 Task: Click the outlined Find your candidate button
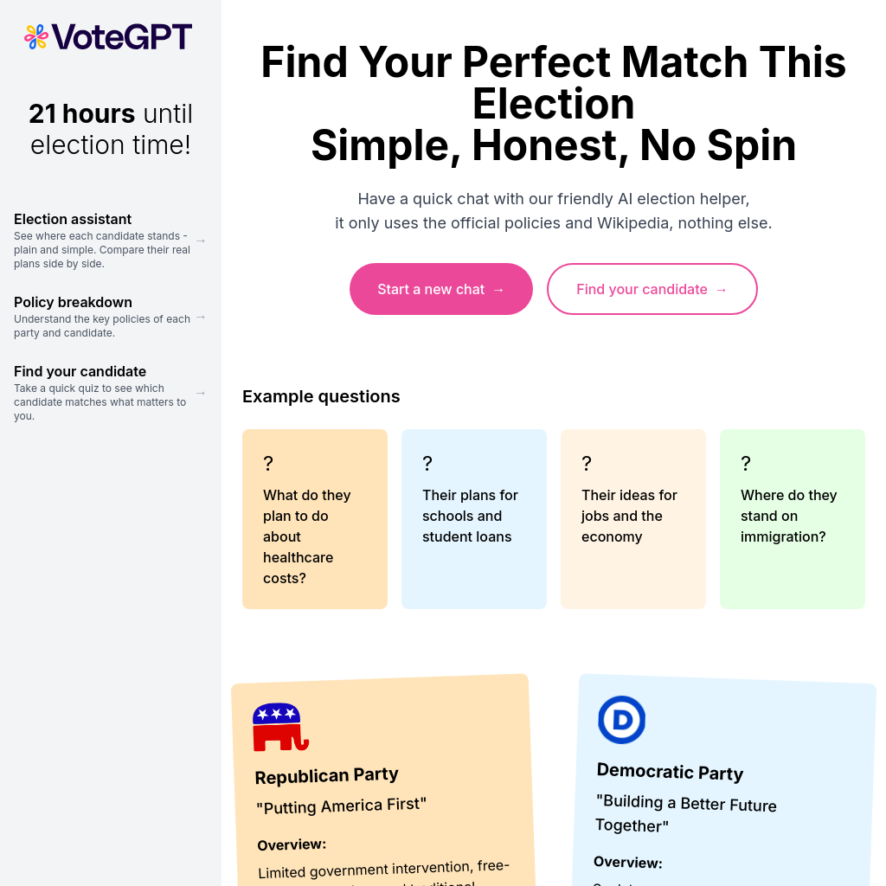point(652,289)
